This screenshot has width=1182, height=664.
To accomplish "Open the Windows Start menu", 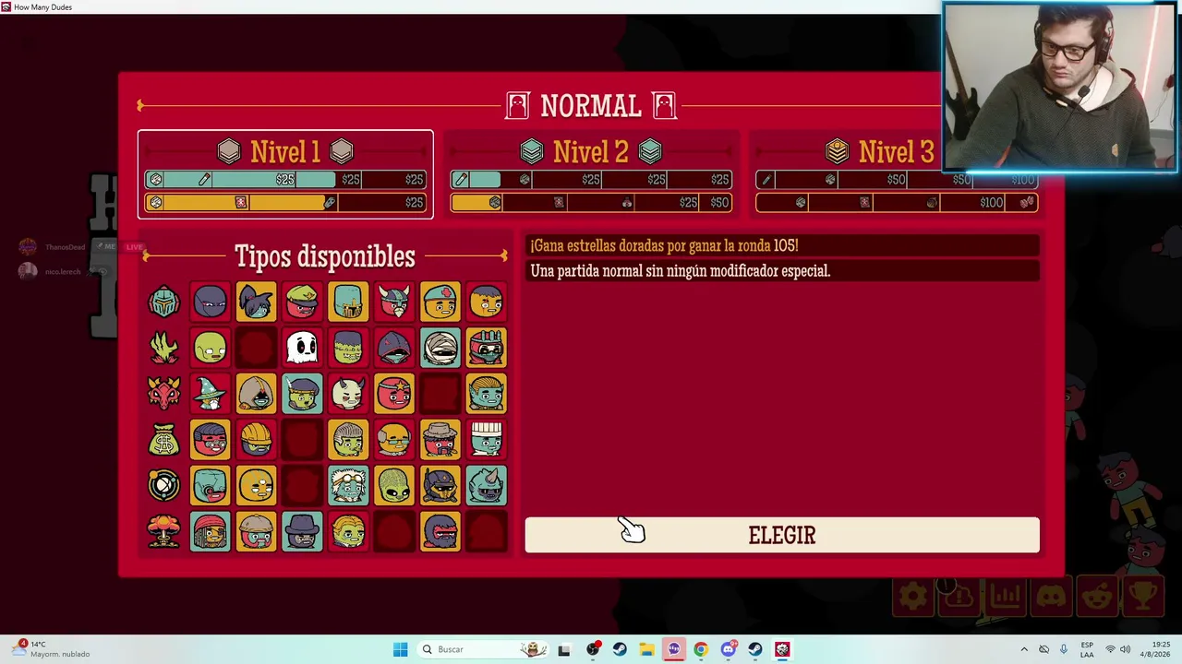I will tap(400, 649).
